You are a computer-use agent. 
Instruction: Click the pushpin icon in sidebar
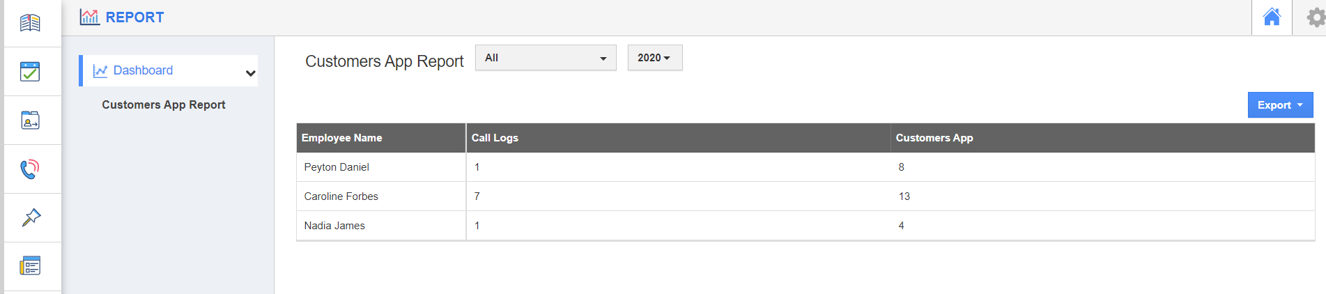tap(31, 217)
